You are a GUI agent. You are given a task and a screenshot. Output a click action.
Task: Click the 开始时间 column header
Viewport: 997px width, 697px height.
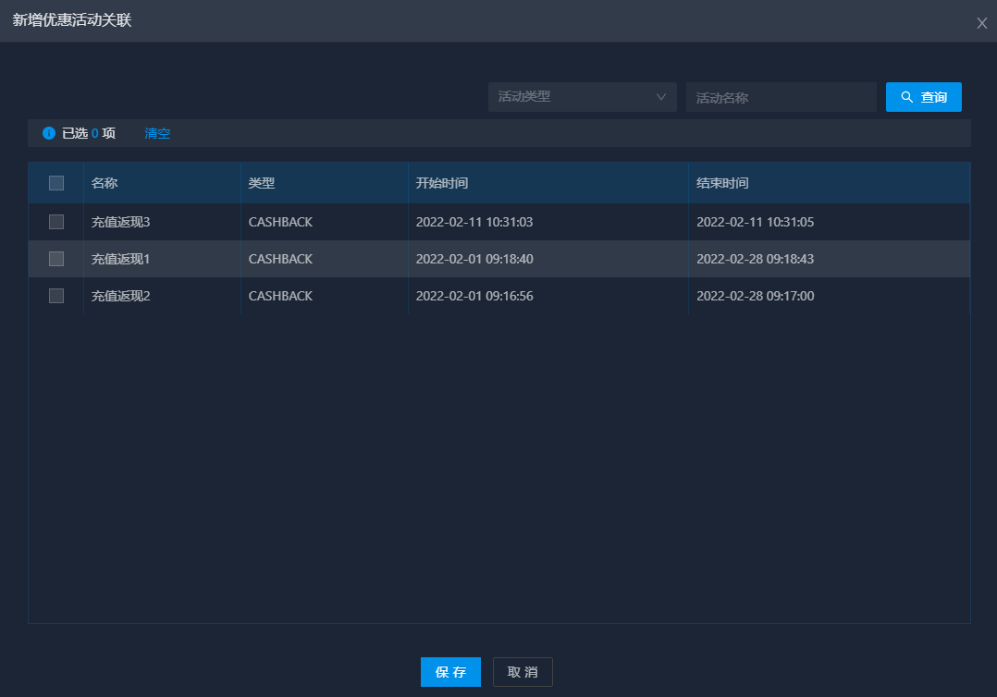coord(442,183)
